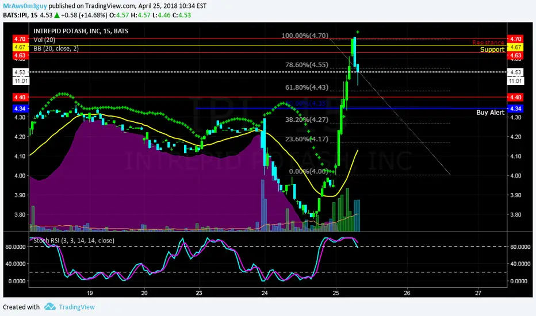Click the 0.00%(4.00) Fibonacci label
Image resolution: width=536 pixels, height=316 pixels.
309,171
